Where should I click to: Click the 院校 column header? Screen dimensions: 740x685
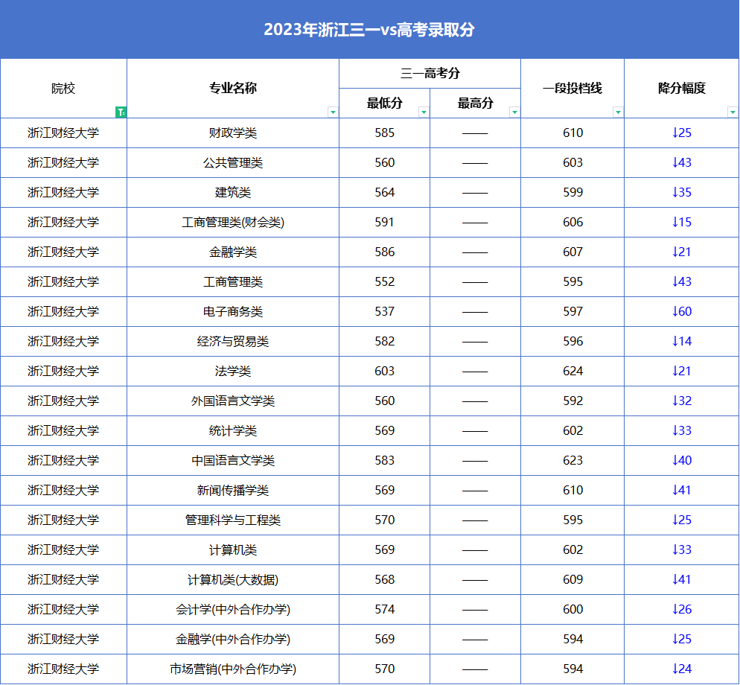pyautogui.click(x=63, y=88)
